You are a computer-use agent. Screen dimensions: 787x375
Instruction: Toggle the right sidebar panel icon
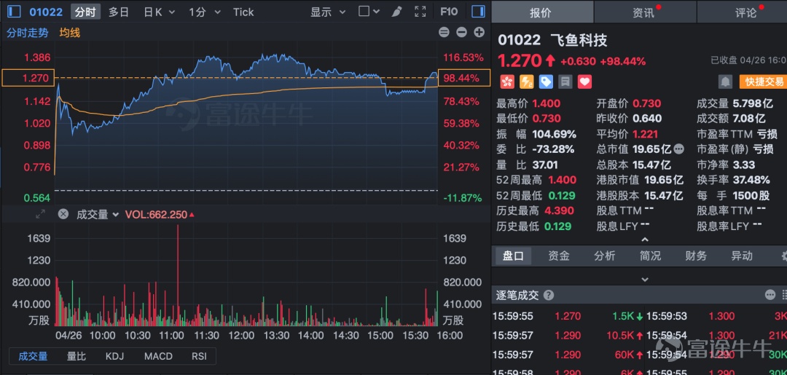coord(478,12)
